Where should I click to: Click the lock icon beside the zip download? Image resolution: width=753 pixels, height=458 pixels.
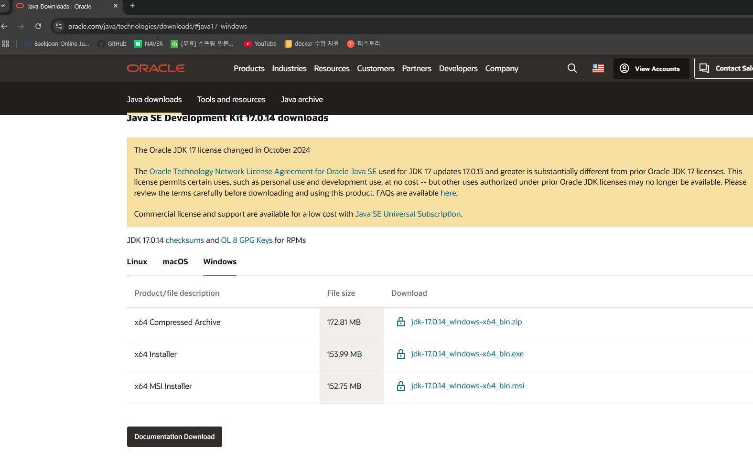click(x=401, y=322)
